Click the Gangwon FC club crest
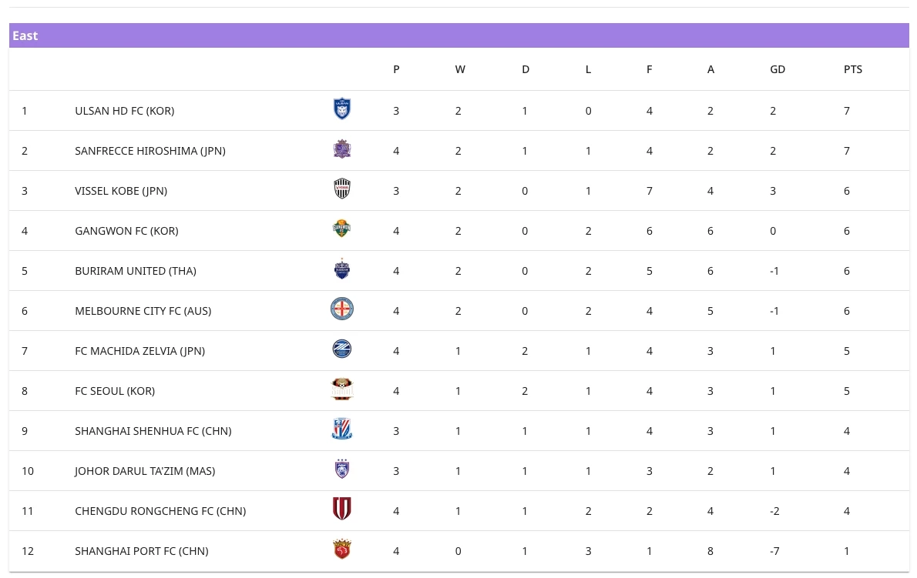This screenshot has width=917, height=578. pos(341,229)
